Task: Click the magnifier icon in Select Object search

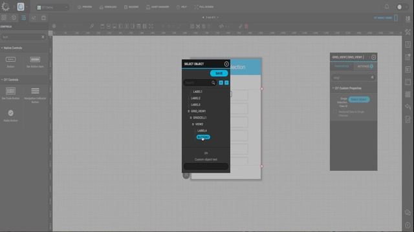Action: tap(213, 82)
